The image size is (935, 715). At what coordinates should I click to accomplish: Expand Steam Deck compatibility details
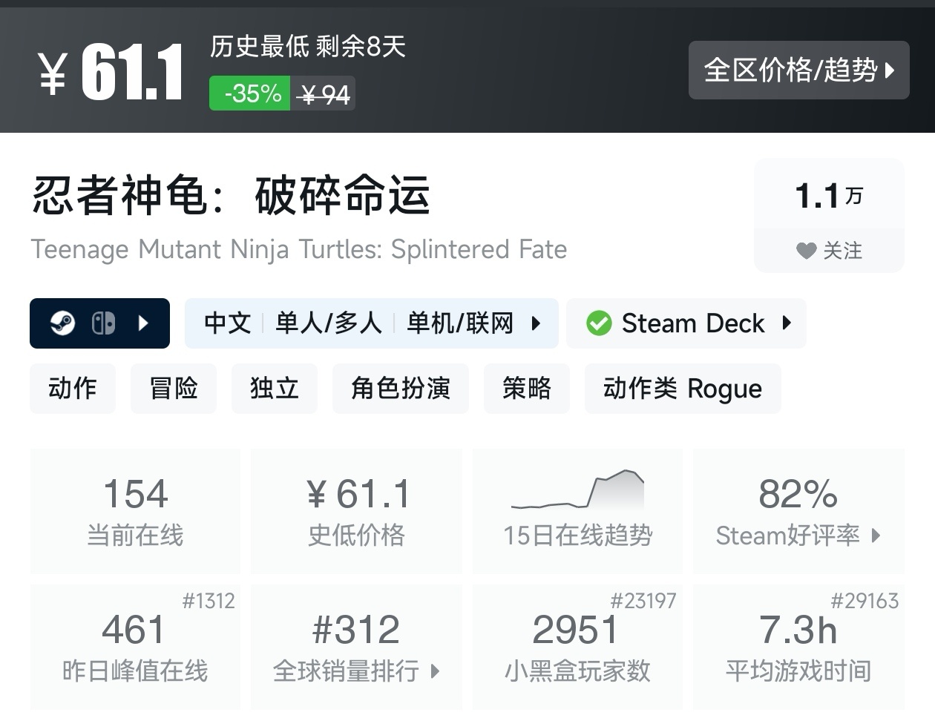[787, 323]
